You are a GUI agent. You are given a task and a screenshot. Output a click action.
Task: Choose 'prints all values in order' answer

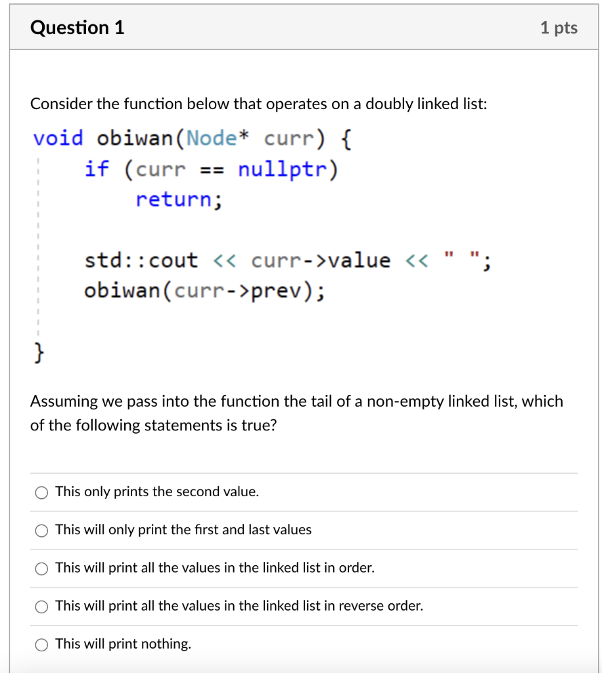click(x=41, y=568)
